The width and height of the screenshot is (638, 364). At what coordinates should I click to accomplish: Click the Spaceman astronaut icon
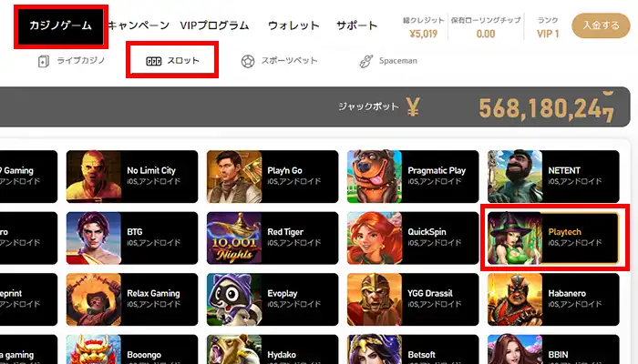[x=365, y=61]
